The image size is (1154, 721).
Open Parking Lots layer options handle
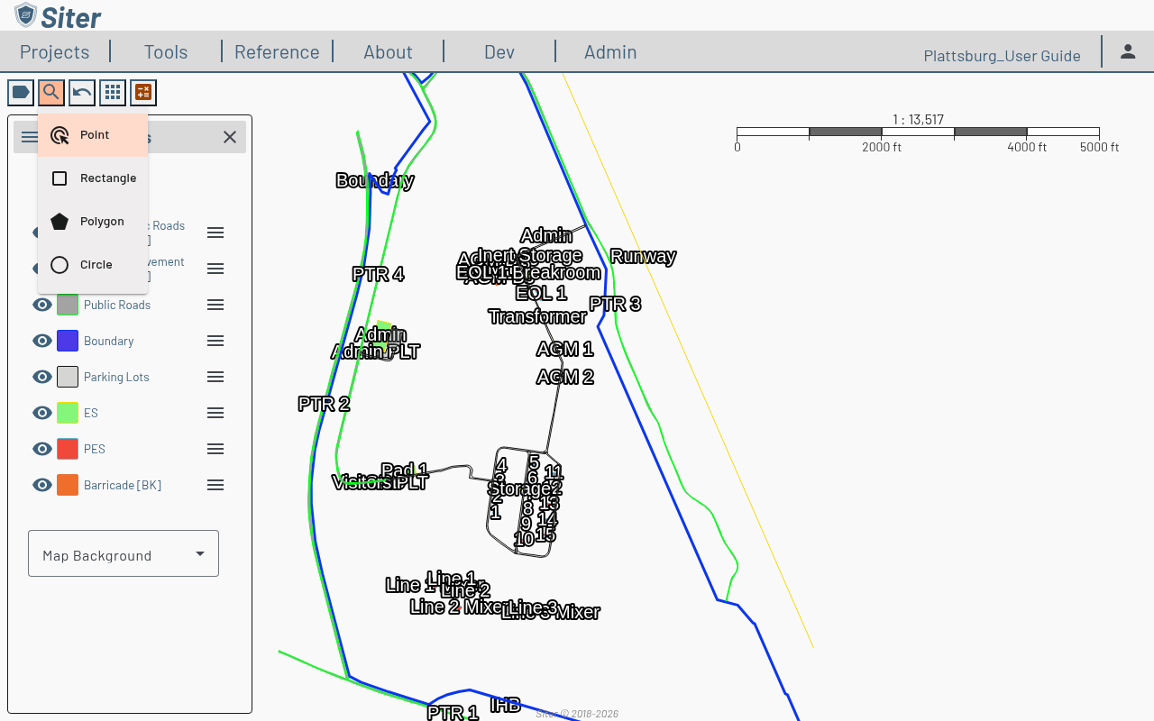[215, 377]
